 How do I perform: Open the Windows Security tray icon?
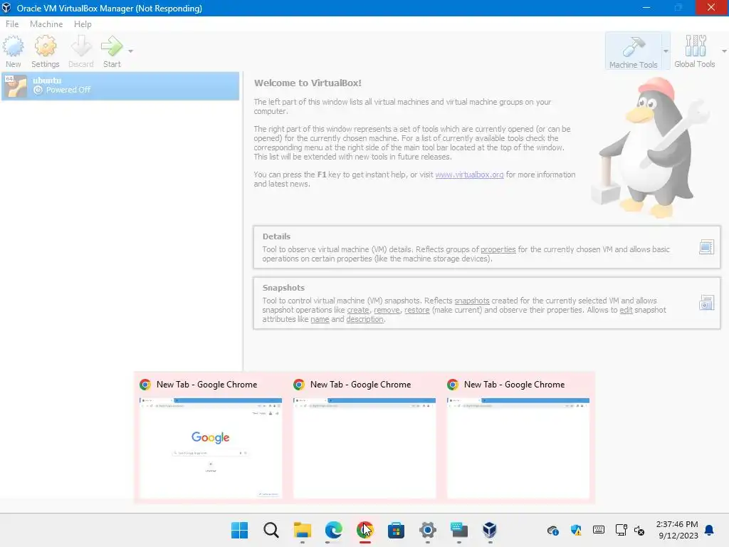[x=575, y=530]
